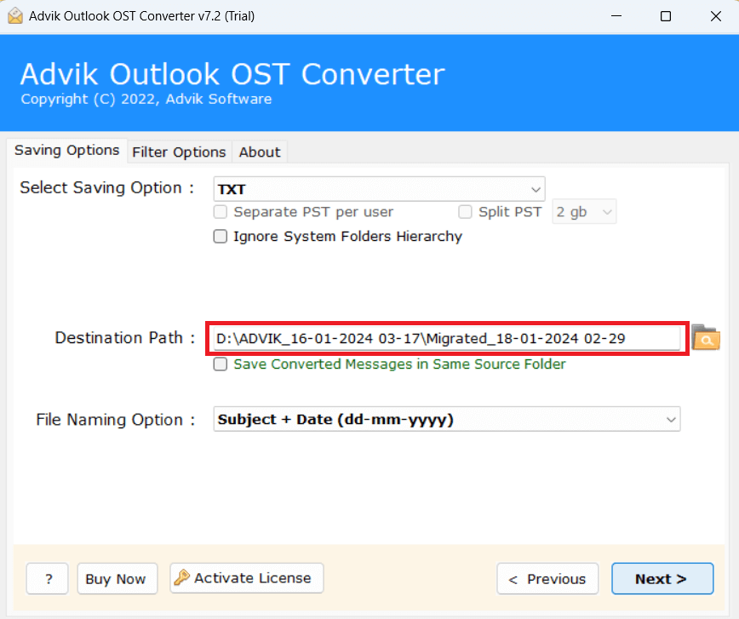Viewport: 739px width, 619px height.
Task: Proceed with the Next button
Action: 662,578
